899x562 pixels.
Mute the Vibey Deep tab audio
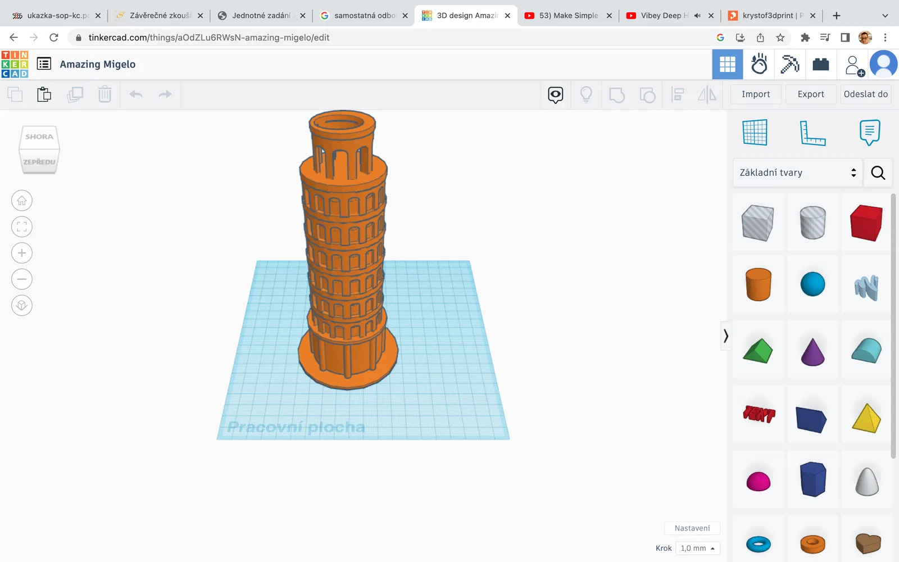coord(697,16)
